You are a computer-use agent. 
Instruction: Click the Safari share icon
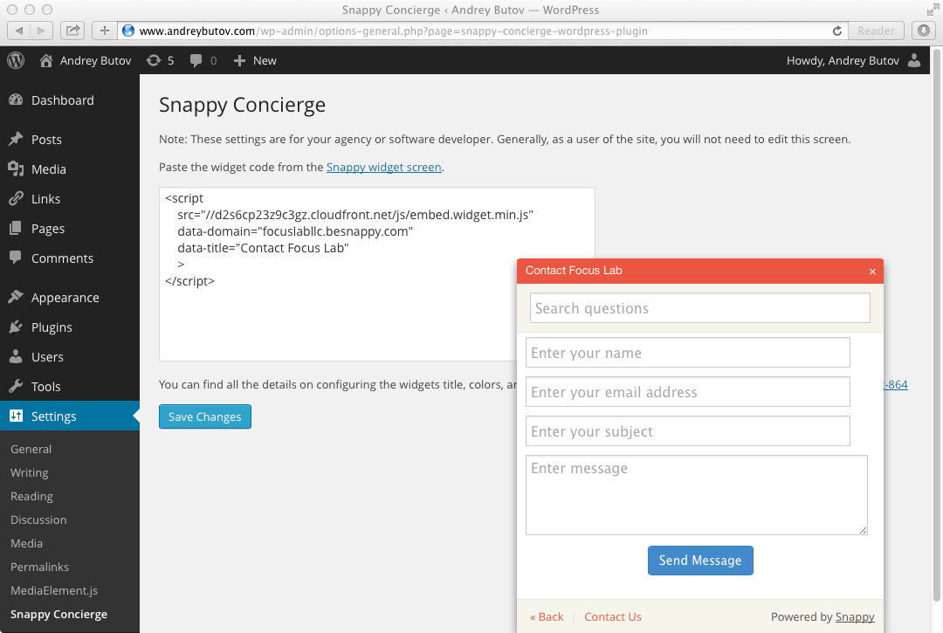[x=72, y=31]
